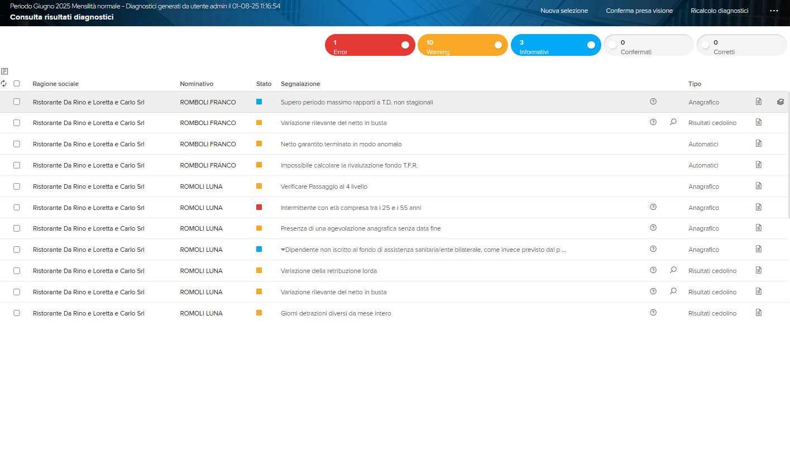Check the Giorni detrazioni diversi row
The width and height of the screenshot is (790, 459).
pyautogui.click(x=17, y=313)
